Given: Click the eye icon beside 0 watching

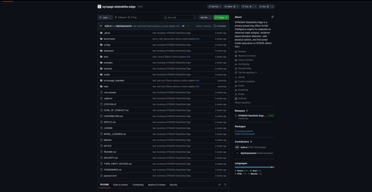Looking at the screenshot, I should pos(236,90).
